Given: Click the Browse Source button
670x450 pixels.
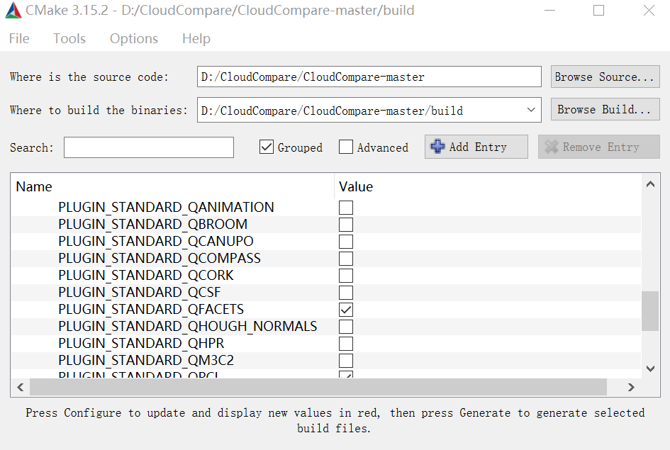Looking at the screenshot, I should pos(604,77).
